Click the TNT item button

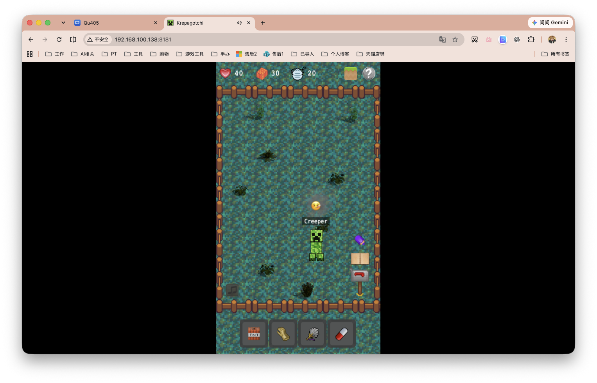pyautogui.click(x=254, y=334)
